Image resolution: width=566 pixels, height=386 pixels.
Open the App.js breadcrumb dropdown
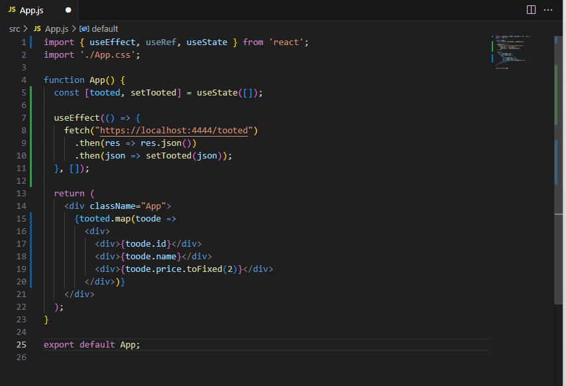(x=56, y=29)
